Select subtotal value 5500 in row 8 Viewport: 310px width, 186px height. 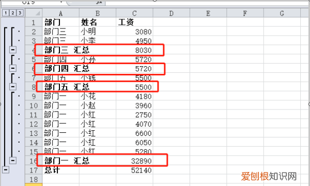coord(134,87)
